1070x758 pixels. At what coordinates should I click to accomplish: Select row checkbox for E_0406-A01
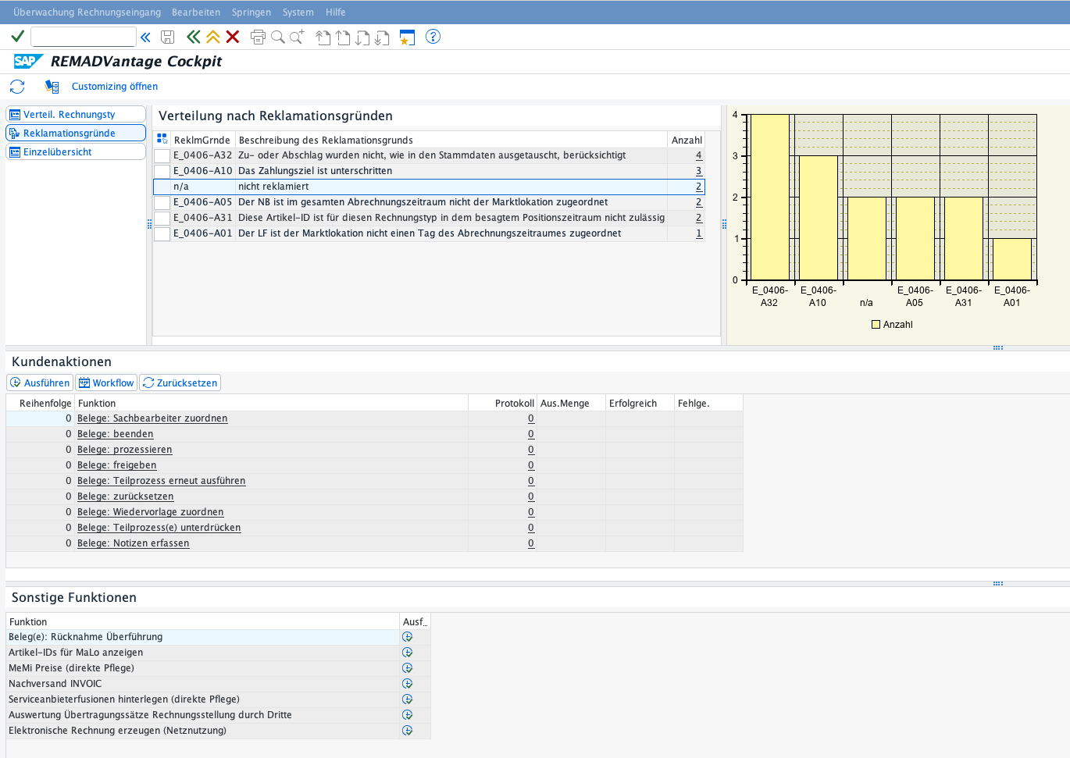coord(162,234)
